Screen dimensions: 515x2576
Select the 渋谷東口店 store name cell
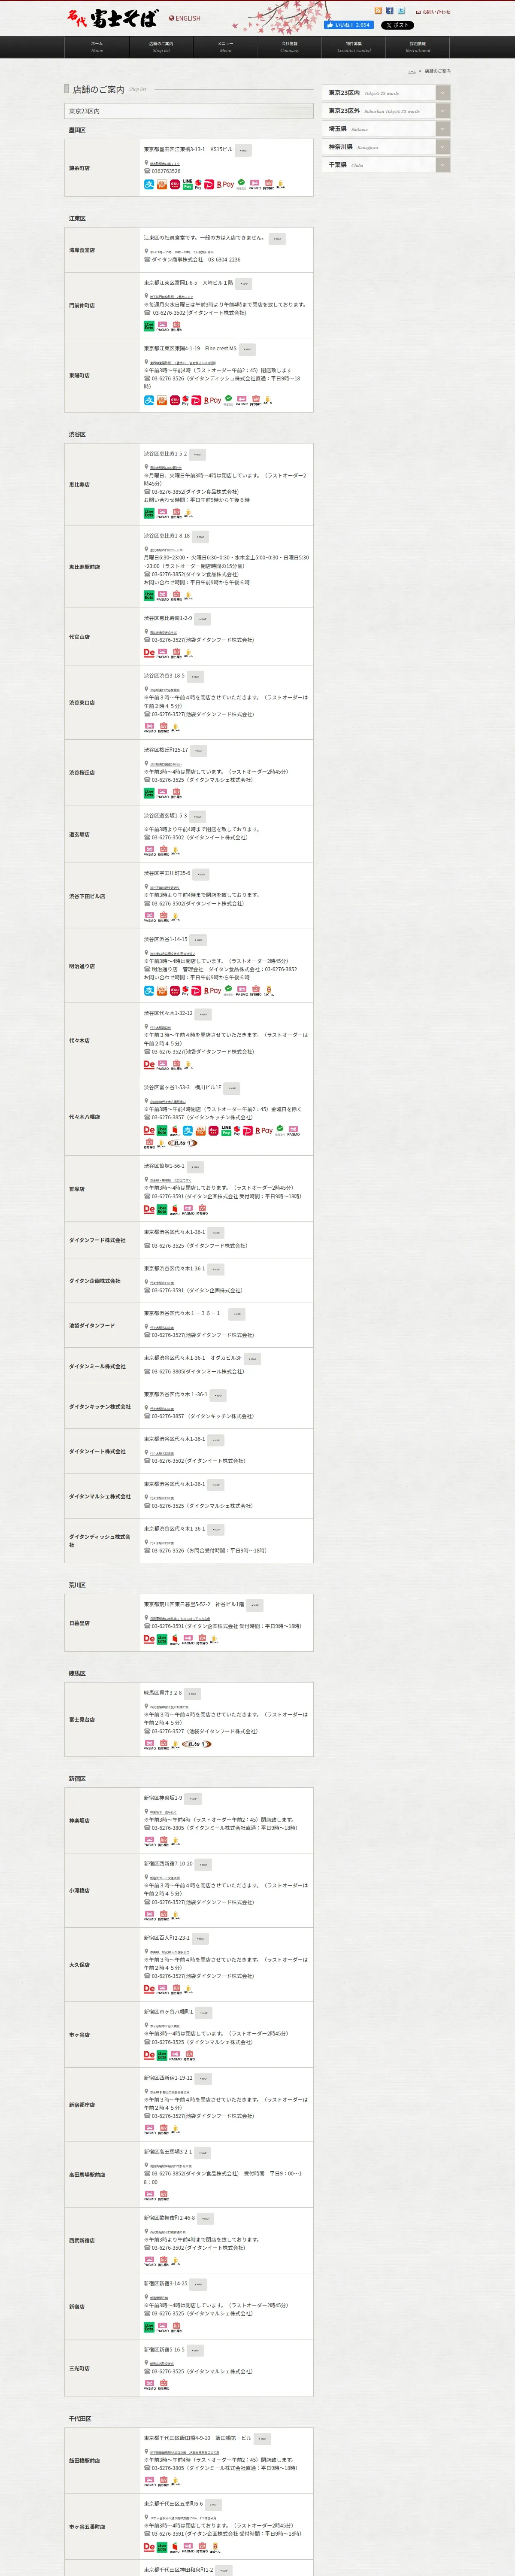[x=102, y=703]
